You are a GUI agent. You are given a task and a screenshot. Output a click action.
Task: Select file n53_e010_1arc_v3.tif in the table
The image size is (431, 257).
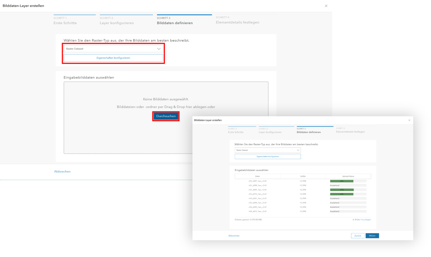[257, 194]
